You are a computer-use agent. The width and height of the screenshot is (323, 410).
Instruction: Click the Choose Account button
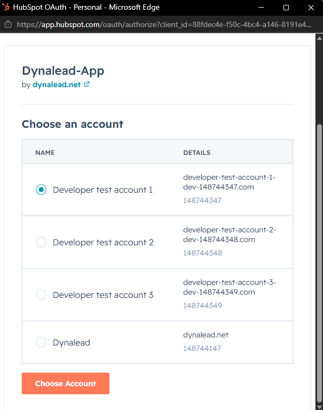coord(66,383)
